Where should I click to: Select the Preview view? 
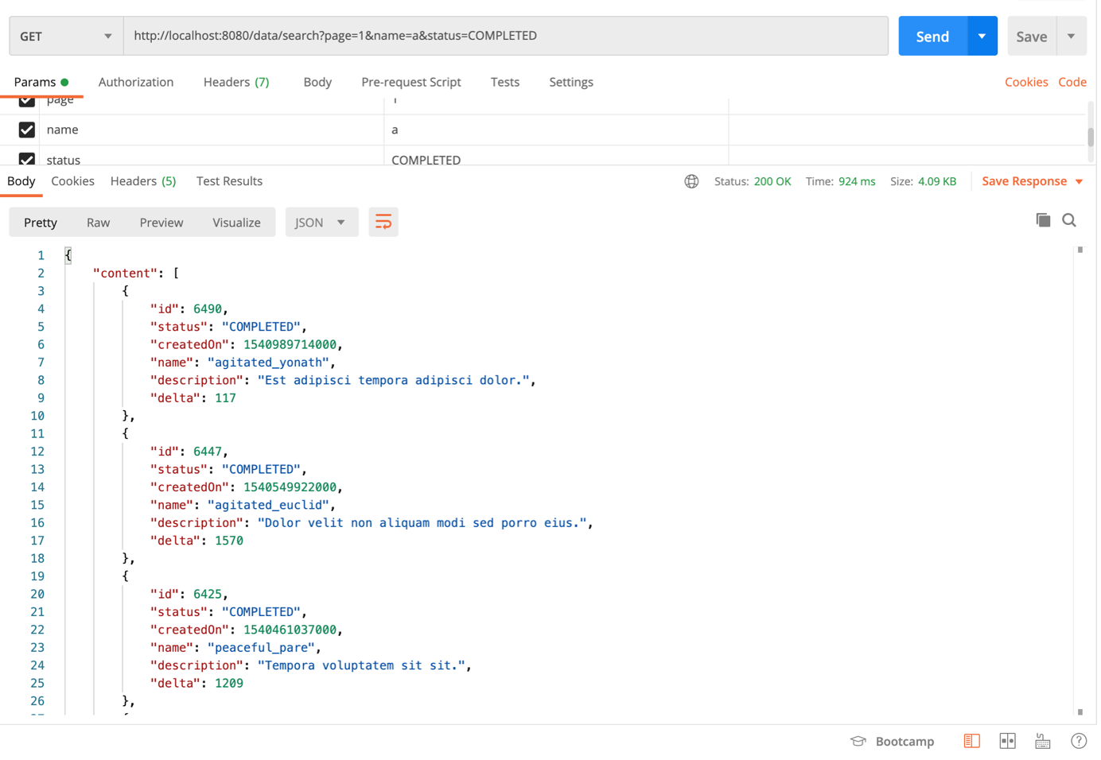[x=161, y=223]
